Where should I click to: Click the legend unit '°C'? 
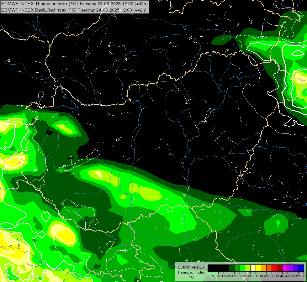pos(191,277)
